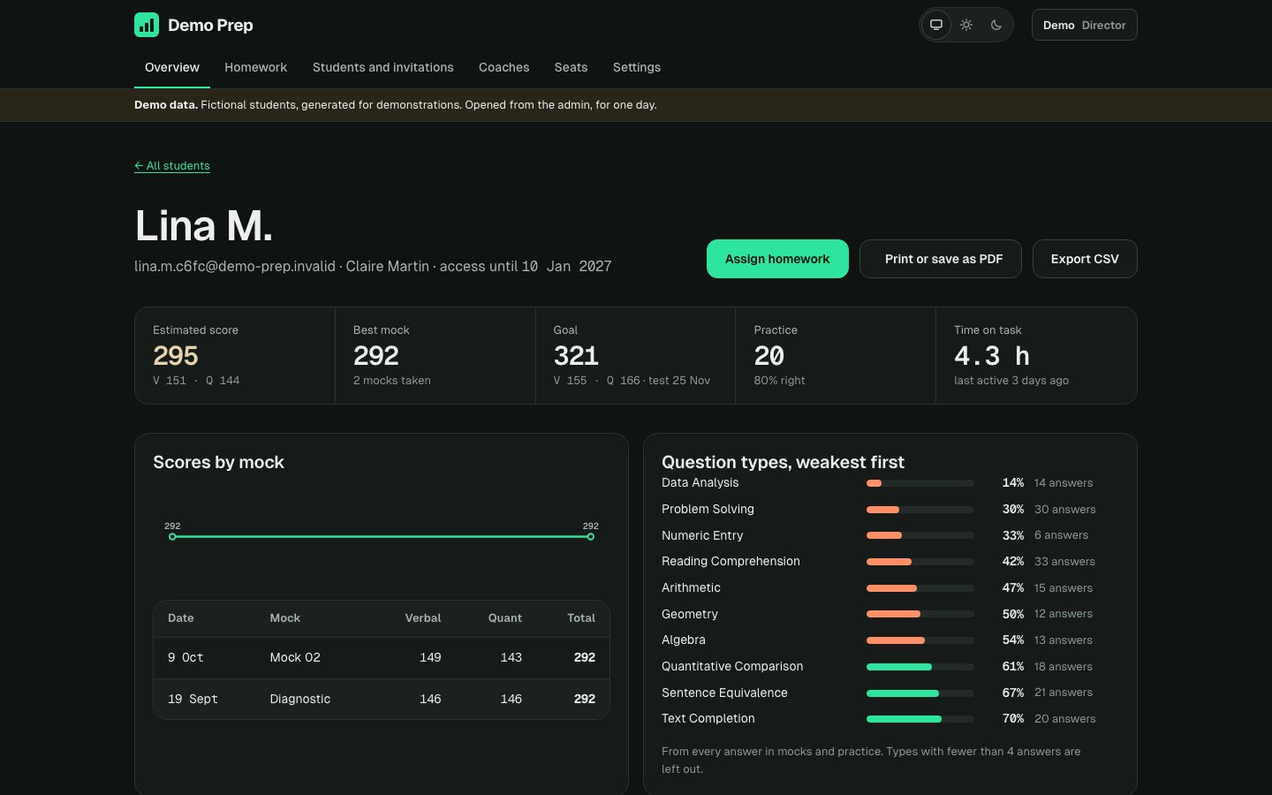This screenshot has width=1272, height=795.
Task: Switch to dark theme moon icon
Action: pyautogui.click(x=996, y=25)
